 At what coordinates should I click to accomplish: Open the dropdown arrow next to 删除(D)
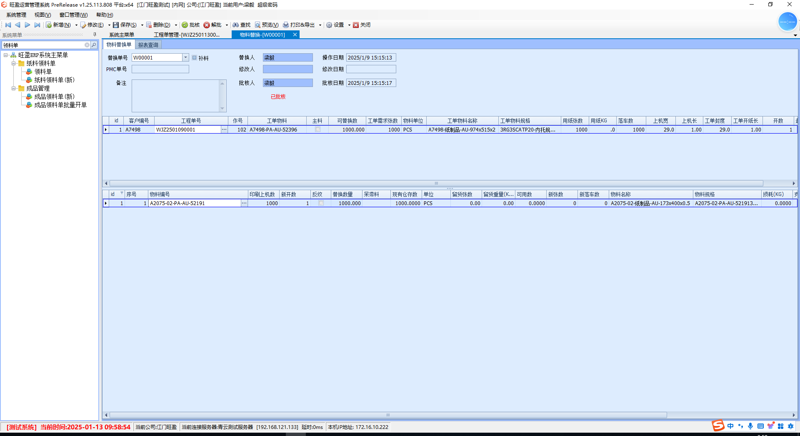click(176, 25)
